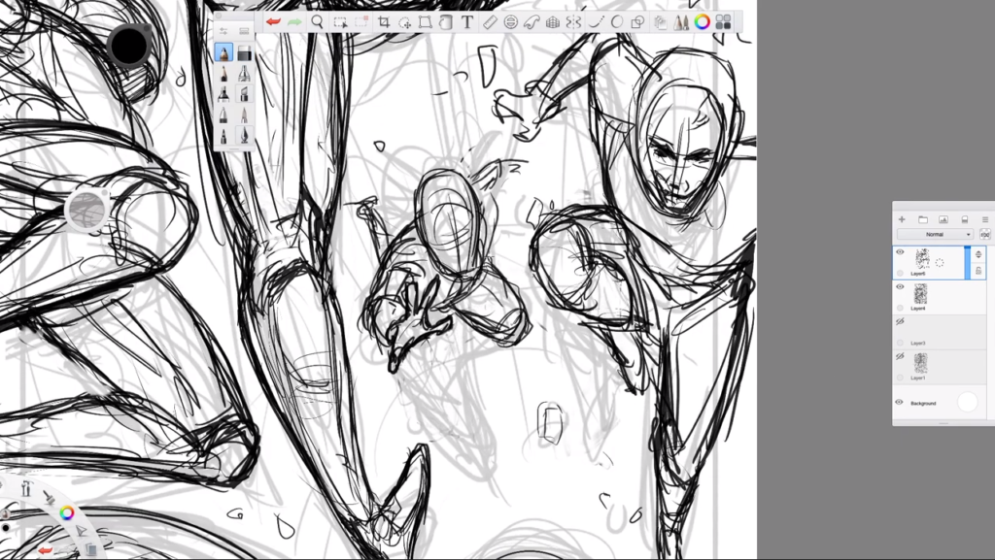Enable the French Curve tool

pos(532,22)
